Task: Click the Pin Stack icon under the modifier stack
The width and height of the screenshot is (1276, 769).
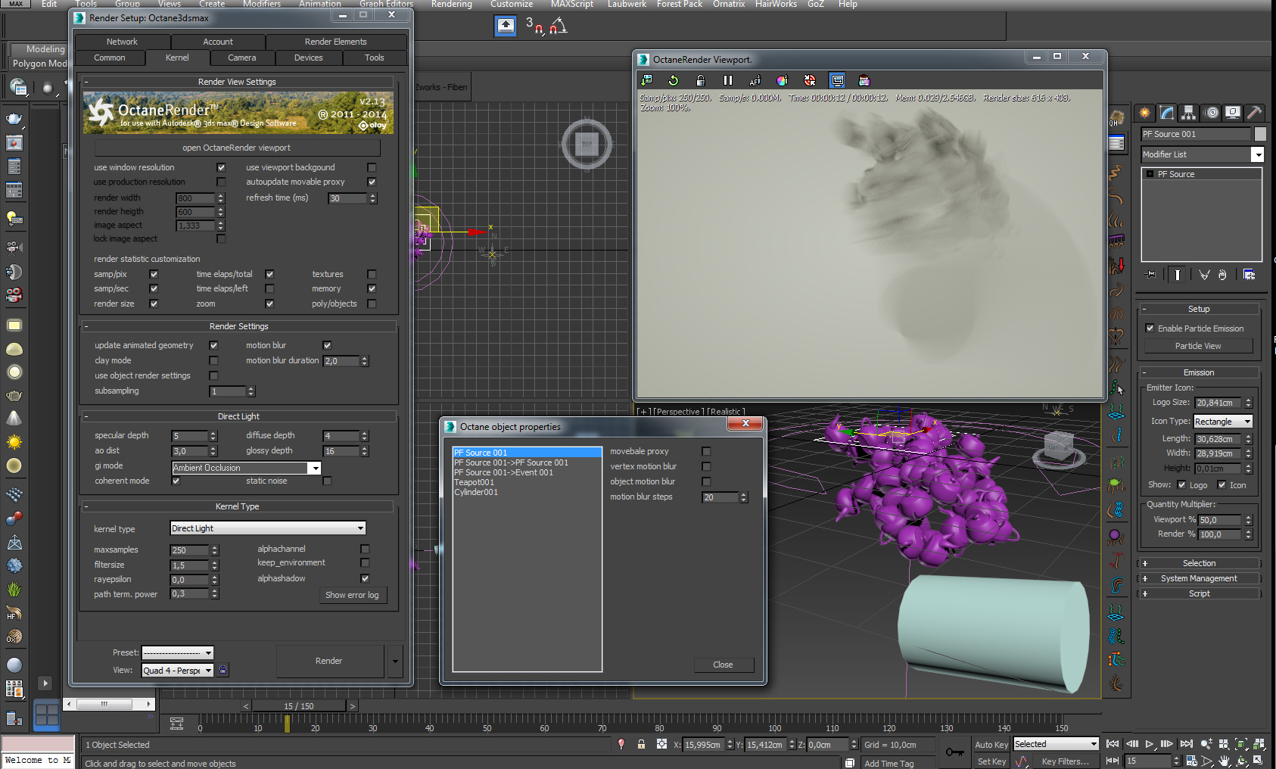Action: [x=1151, y=275]
